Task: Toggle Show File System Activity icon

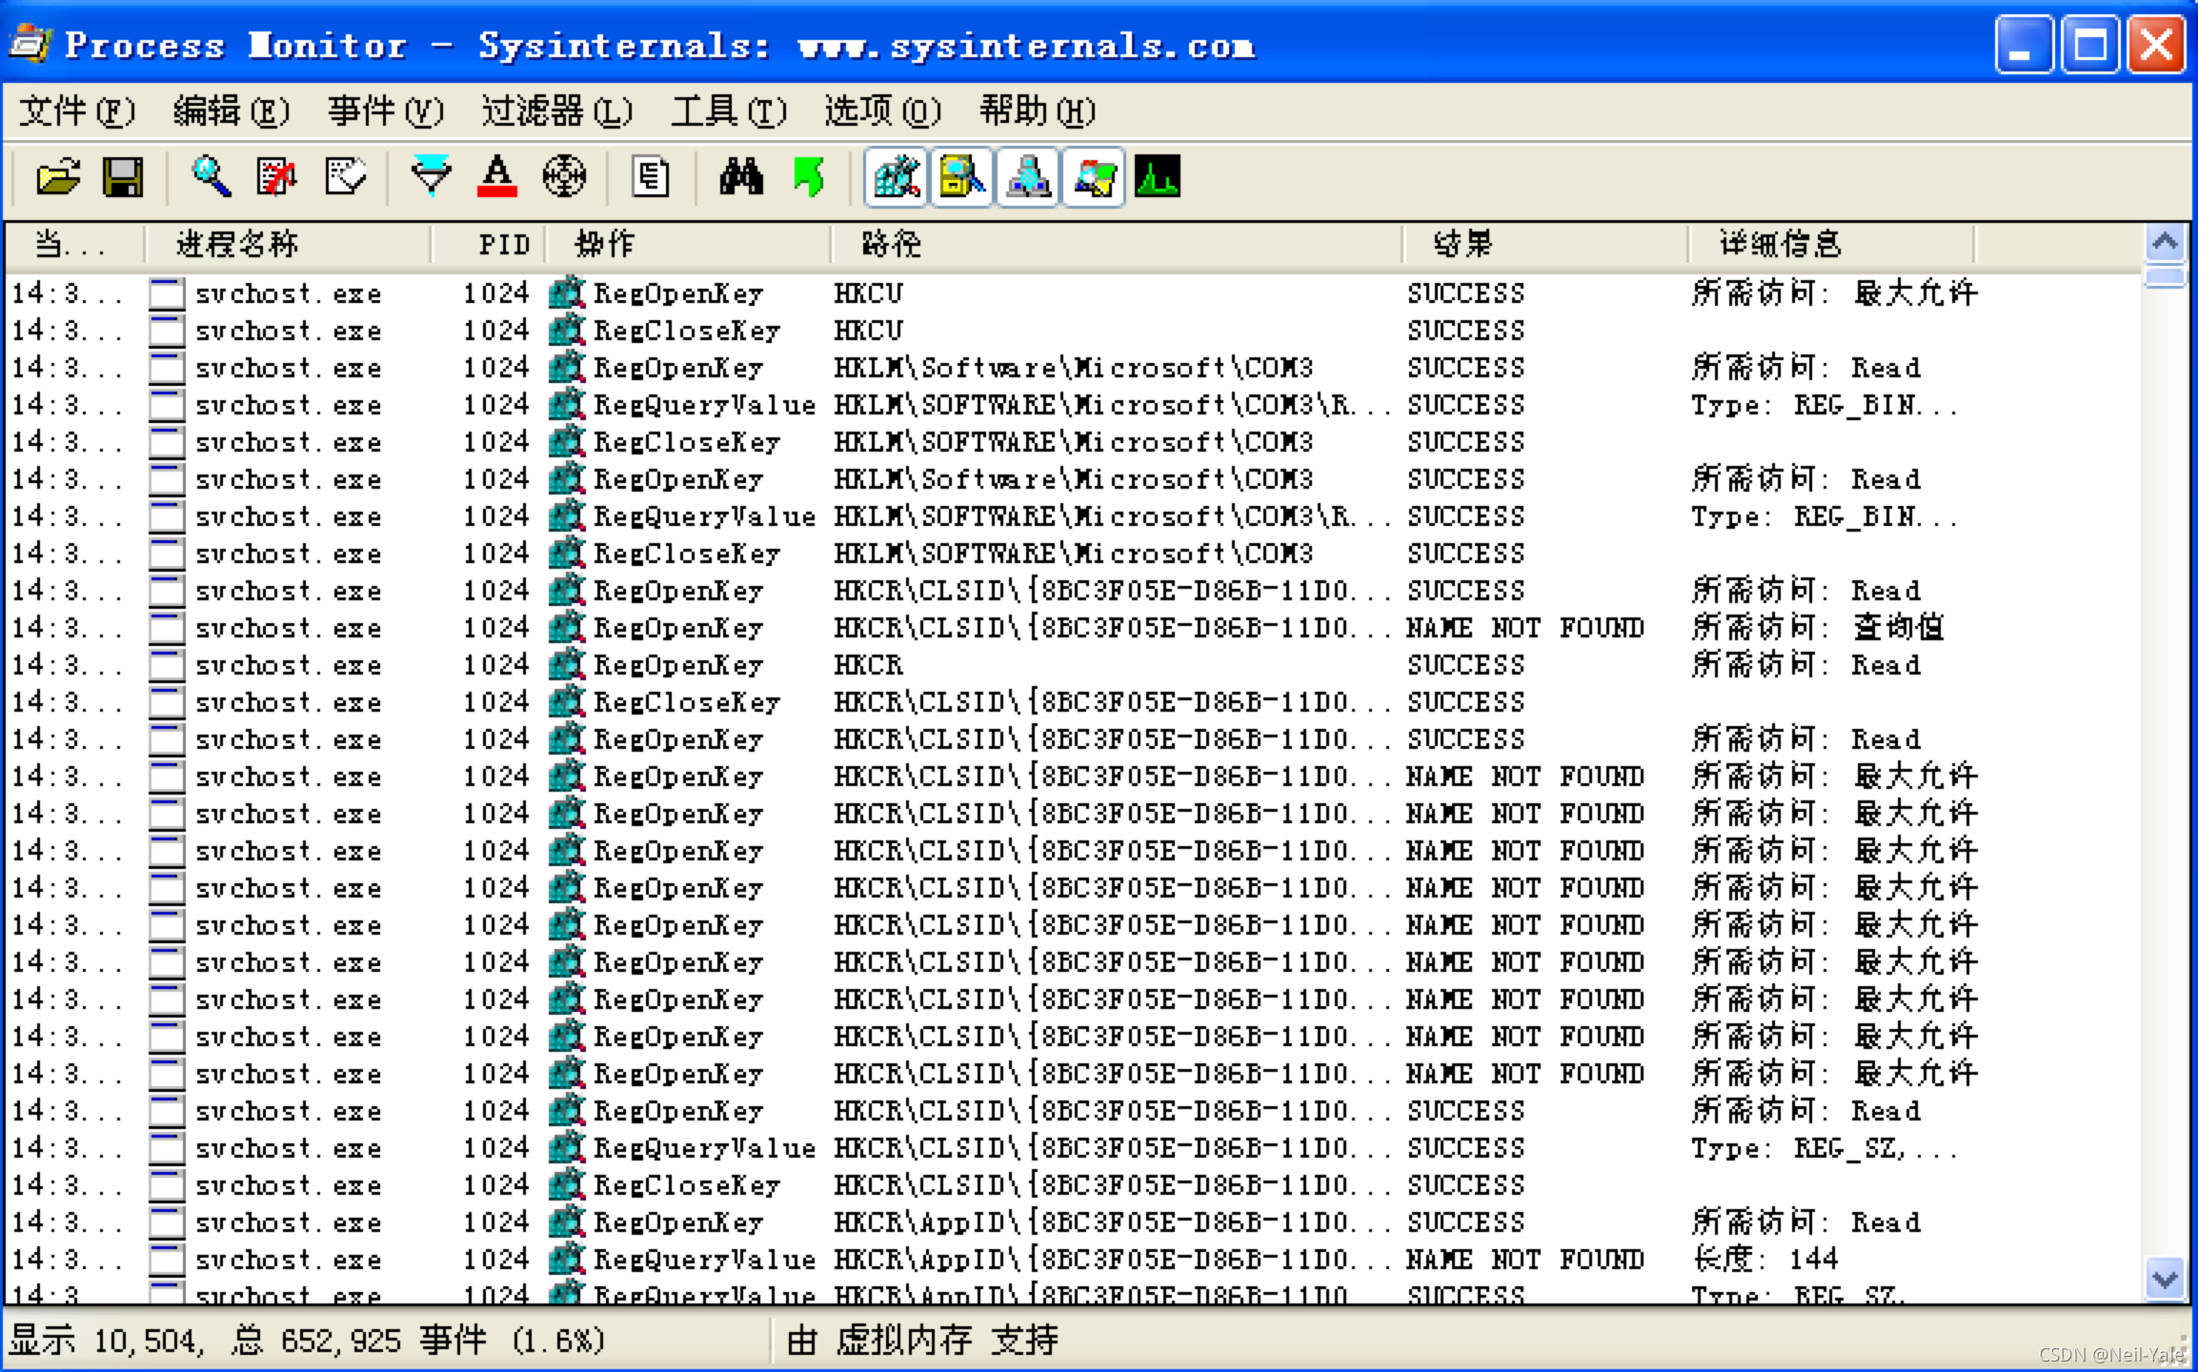Action: pyautogui.click(x=962, y=177)
